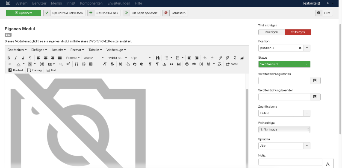
Task: Insert a link with the chain icon
Action: pyautogui.click(x=220, y=58)
